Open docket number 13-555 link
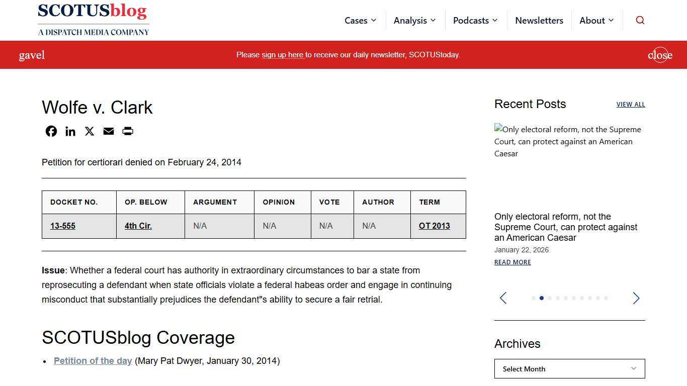687x386 pixels. pyautogui.click(x=63, y=226)
